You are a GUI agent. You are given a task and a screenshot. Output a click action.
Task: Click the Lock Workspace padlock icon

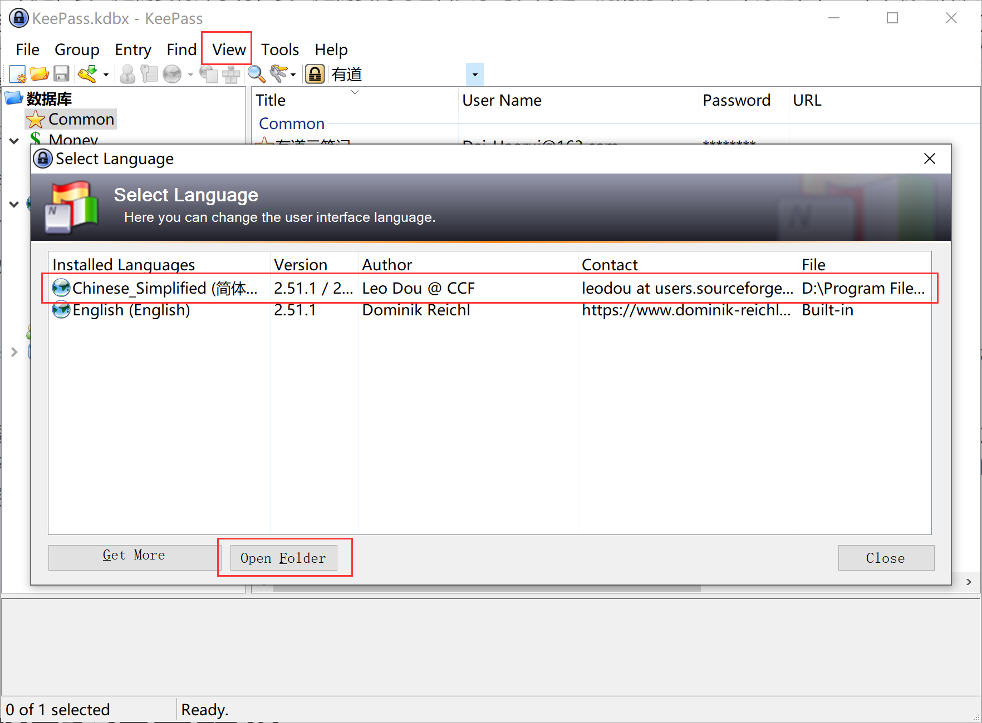315,74
